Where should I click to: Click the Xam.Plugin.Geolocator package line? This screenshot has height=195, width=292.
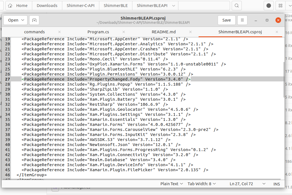(x=110, y=109)
